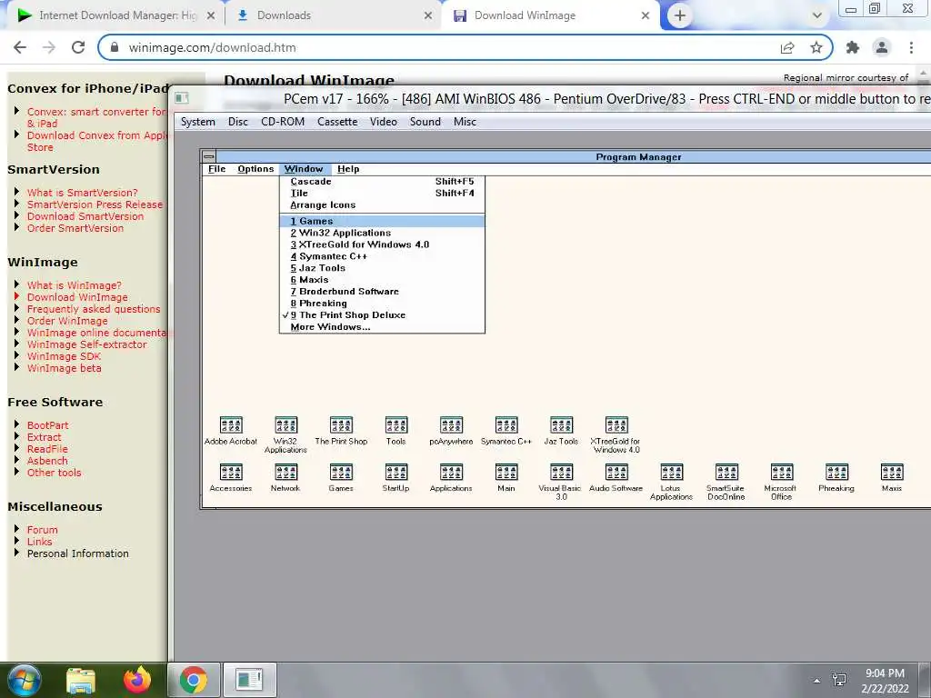Open the Phreaking group icon
The height and width of the screenshot is (698, 931).
pos(836,472)
